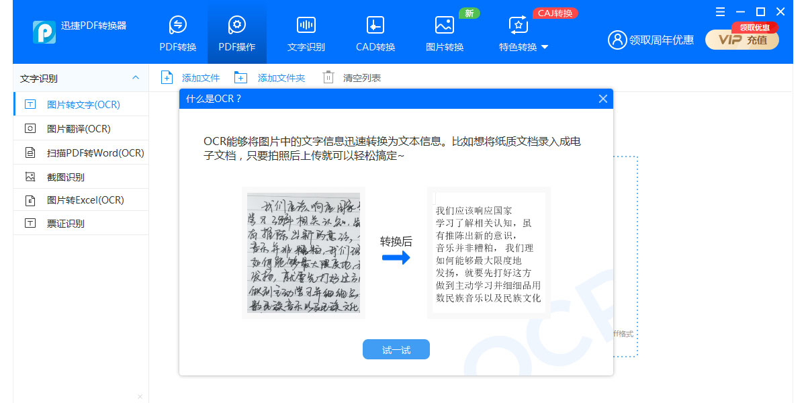This screenshot has width=806, height=403.
Task: Click the green 新 badge
Action: (469, 13)
